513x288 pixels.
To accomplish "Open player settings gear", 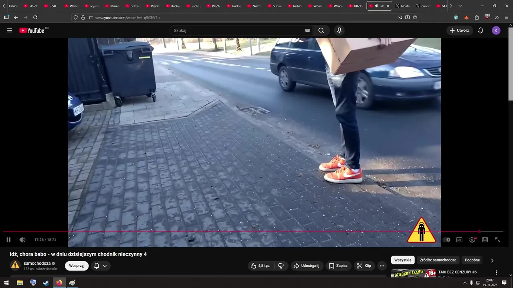I will click(472, 240).
